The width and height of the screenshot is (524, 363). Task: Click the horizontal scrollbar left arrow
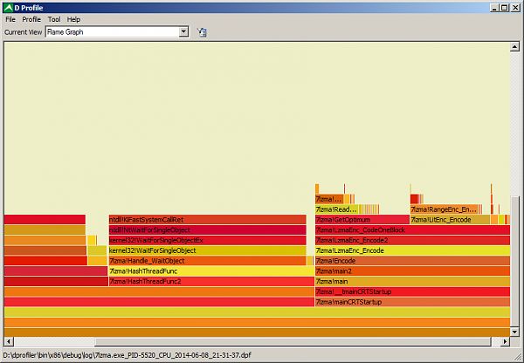tap(9, 341)
